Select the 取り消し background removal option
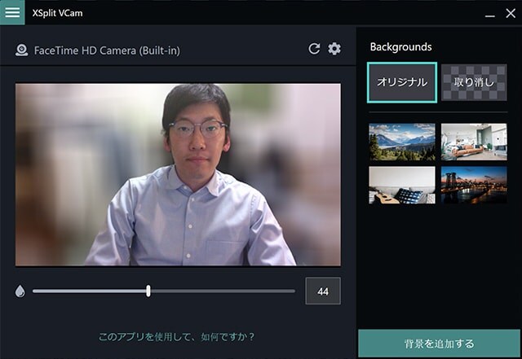Image resolution: width=522 pixels, height=359 pixels. 474,82
